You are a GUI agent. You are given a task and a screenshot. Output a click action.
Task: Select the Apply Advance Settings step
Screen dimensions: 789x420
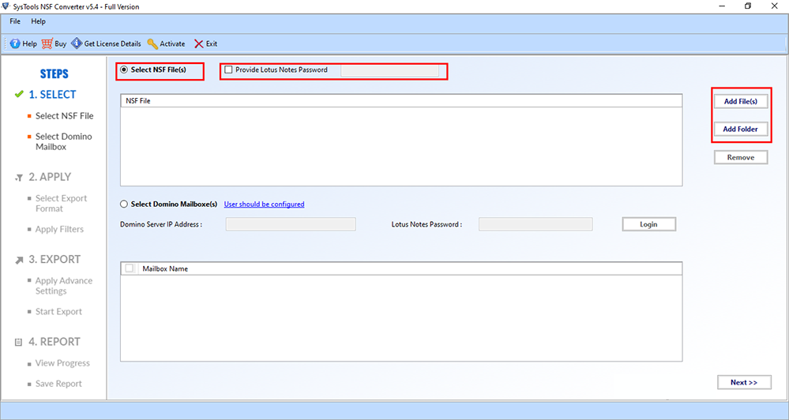[x=64, y=286]
